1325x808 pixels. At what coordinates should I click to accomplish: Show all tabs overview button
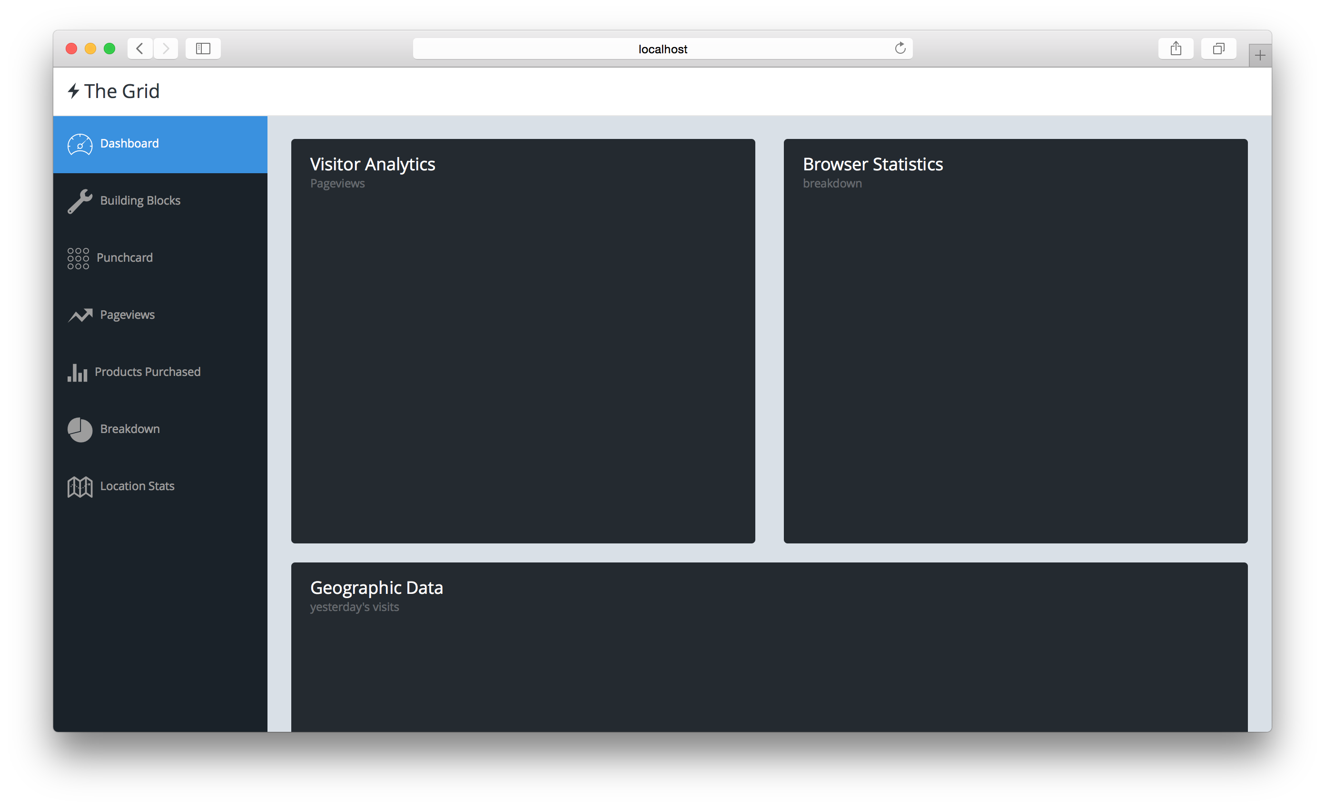[x=1218, y=49]
